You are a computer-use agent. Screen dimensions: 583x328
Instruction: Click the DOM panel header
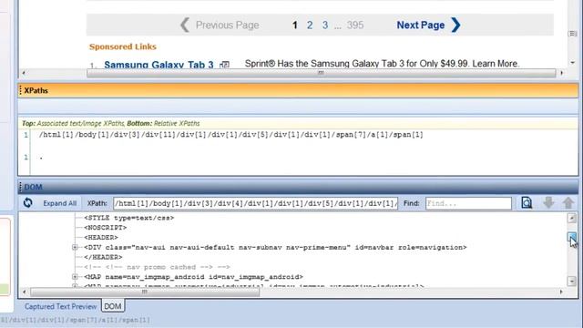click(298, 187)
